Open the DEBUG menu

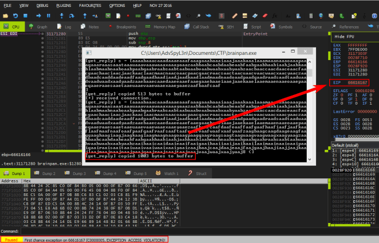(42, 5)
